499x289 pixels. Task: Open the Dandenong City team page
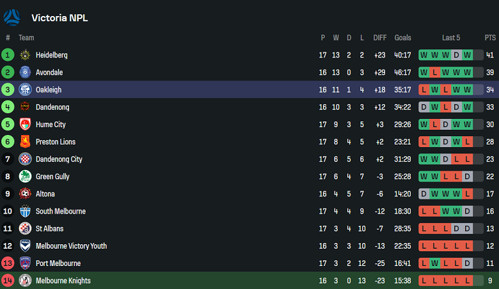(59, 159)
